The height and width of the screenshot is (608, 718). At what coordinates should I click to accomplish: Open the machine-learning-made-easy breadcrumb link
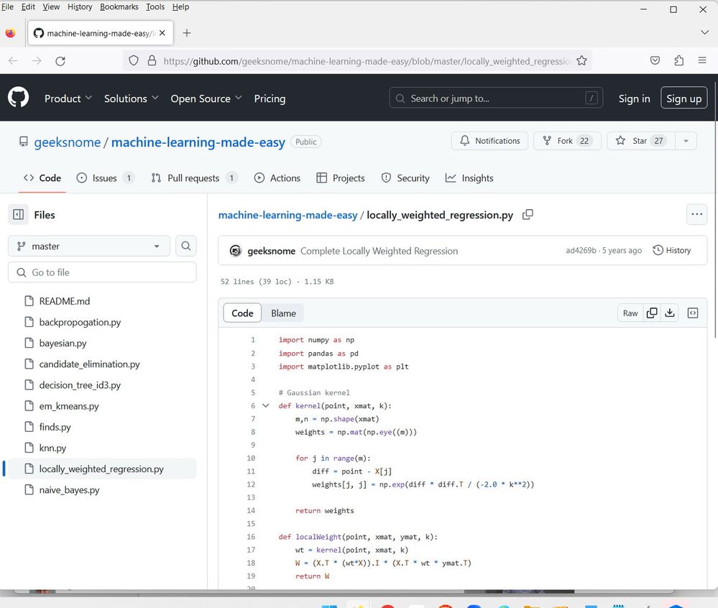[287, 215]
